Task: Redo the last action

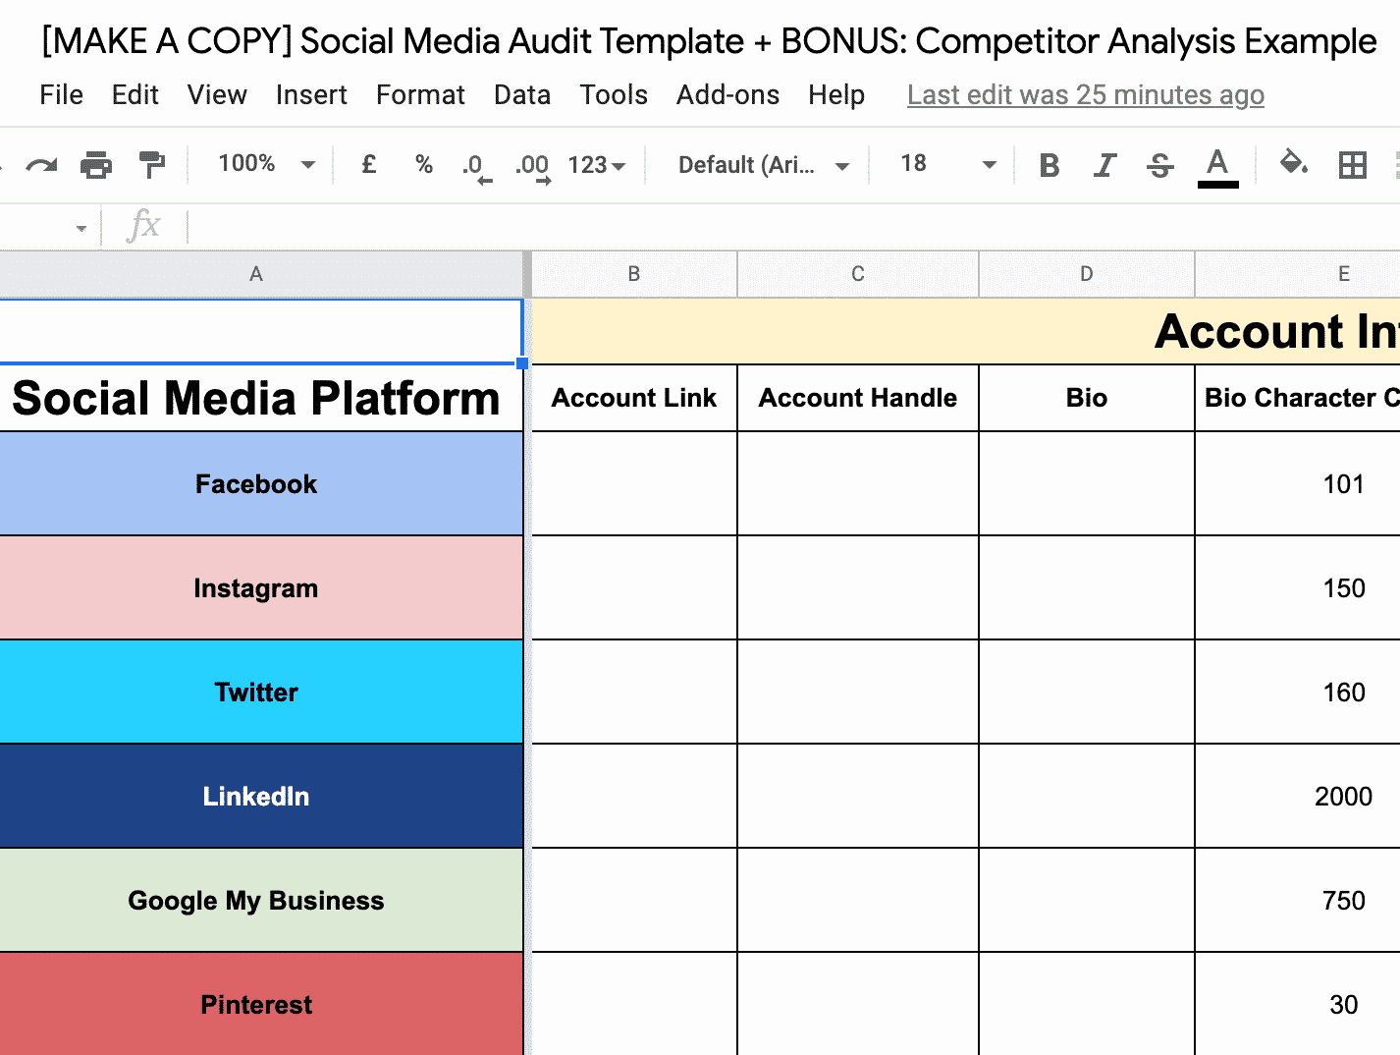Action: click(41, 164)
